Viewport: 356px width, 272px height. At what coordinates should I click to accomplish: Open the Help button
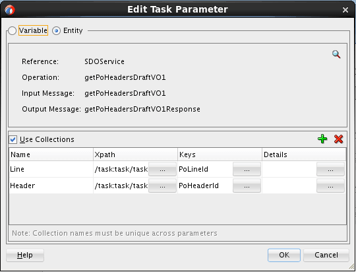[x=25, y=255]
